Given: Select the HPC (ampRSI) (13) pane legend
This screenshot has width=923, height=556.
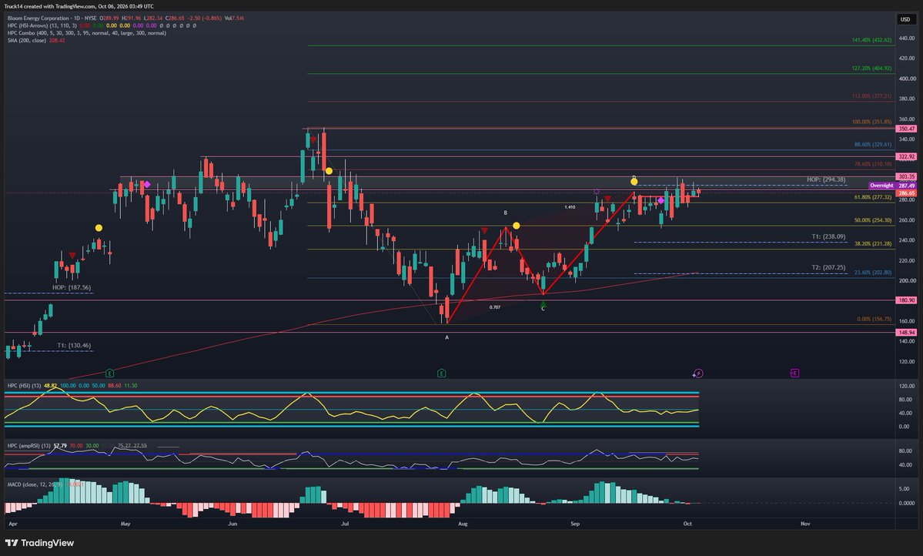Looking at the screenshot, I should click(x=28, y=446).
